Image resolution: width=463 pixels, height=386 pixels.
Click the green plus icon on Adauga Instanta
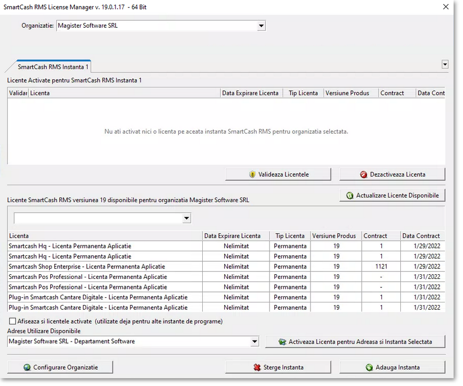(x=369, y=368)
